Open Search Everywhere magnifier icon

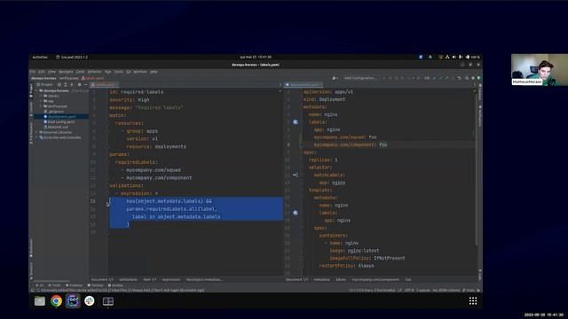tap(467, 78)
